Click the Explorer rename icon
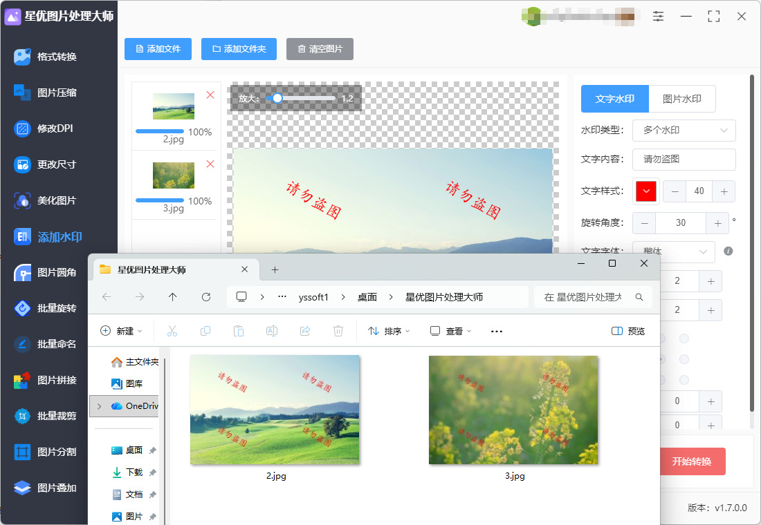This screenshot has height=525, width=761. coord(272,331)
